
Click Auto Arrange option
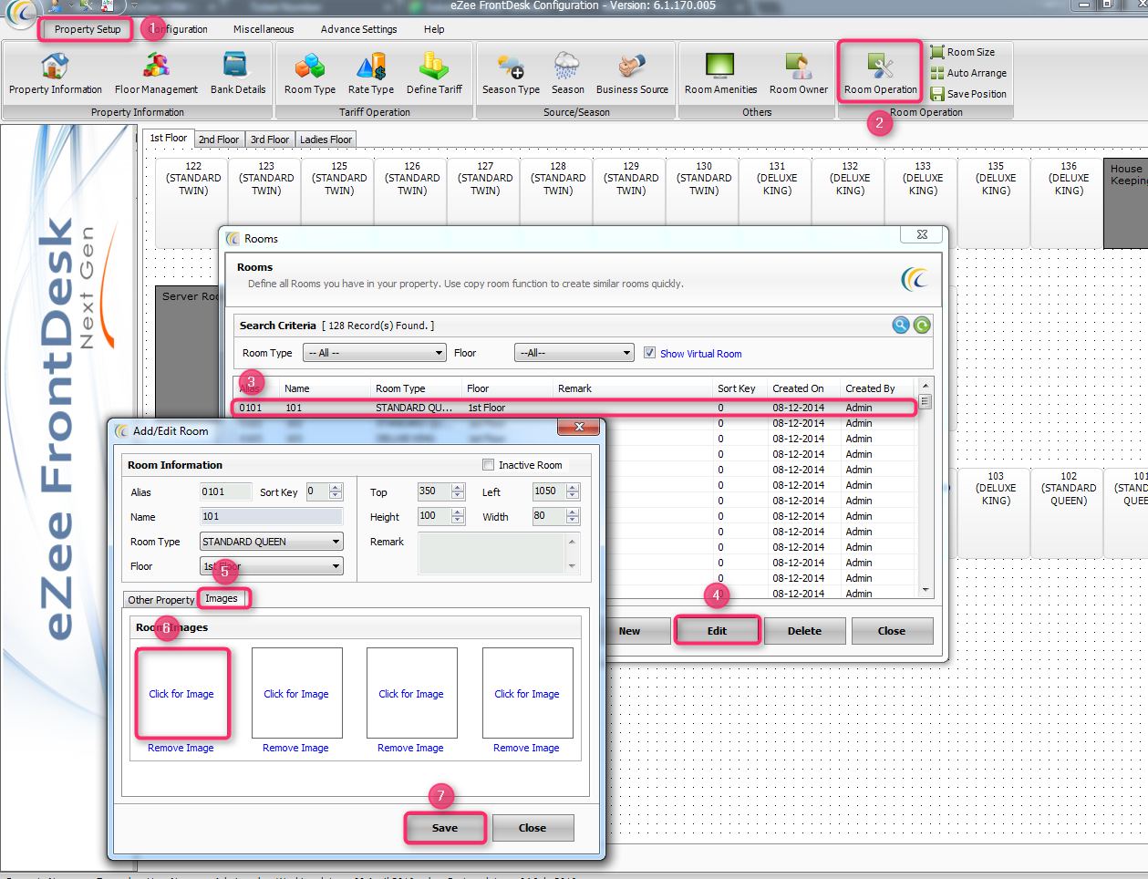point(968,73)
